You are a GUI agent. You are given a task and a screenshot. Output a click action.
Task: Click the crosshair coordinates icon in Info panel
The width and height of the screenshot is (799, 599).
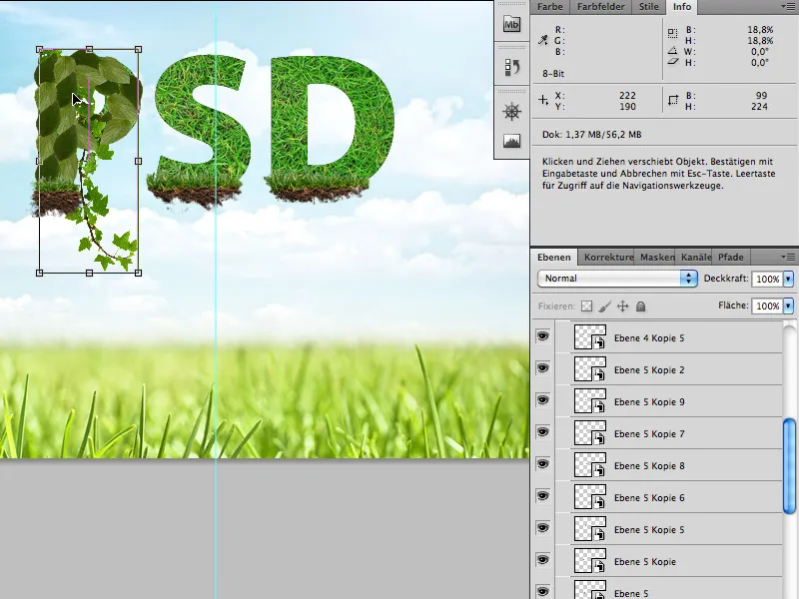click(x=543, y=100)
